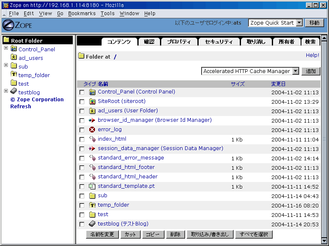
Task: Click the standard_template.pt page template icon
Action: click(x=92, y=186)
